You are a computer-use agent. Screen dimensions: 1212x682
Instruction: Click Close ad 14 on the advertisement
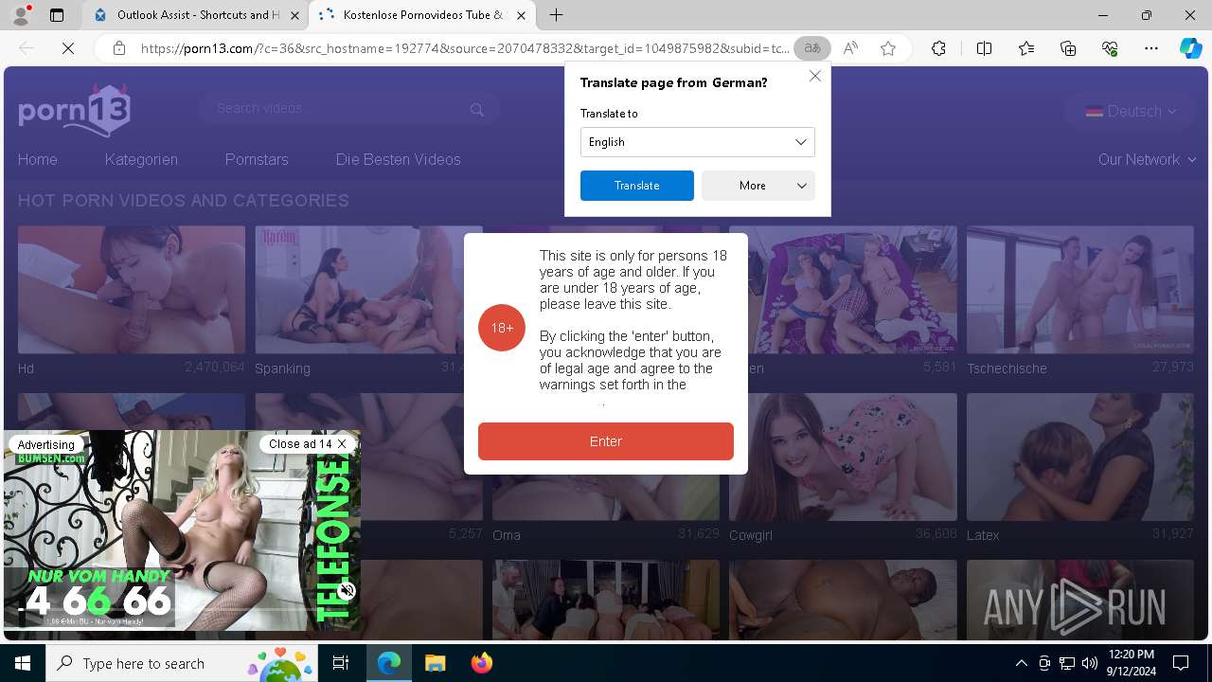[307, 443]
